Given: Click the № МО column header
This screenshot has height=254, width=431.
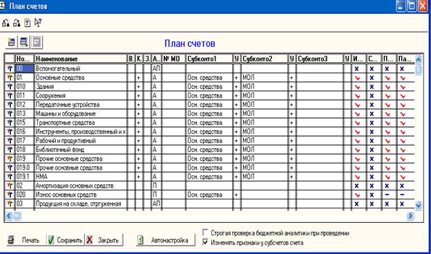Looking at the screenshot, I should pyautogui.click(x=173, y=59).
